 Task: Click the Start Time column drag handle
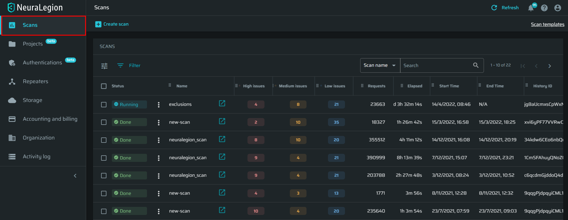(433, 85)
